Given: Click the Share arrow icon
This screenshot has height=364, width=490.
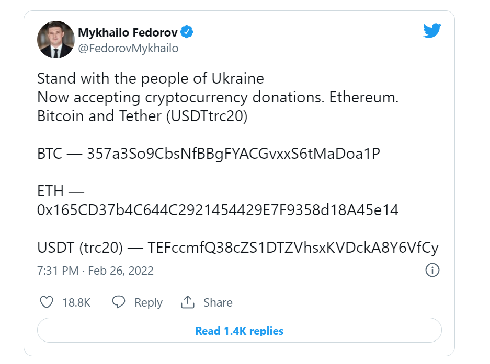Looking at the screenshot, I should click(x=188, y=302).
